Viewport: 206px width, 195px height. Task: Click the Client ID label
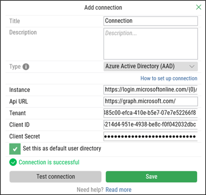(19, 125)
